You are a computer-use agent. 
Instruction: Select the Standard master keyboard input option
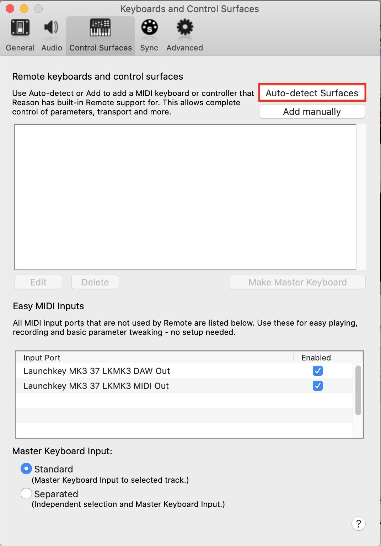26,469
